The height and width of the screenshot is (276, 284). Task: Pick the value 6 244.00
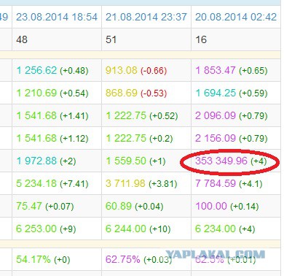coord(126,229)
